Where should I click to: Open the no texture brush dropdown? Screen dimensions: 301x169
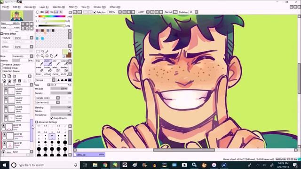pyautogui.click(x=58, y=102)
